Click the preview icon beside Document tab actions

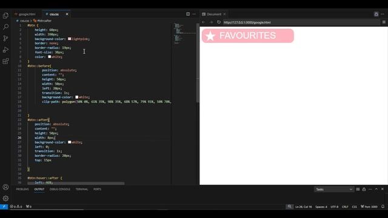(x=376, y=14)
